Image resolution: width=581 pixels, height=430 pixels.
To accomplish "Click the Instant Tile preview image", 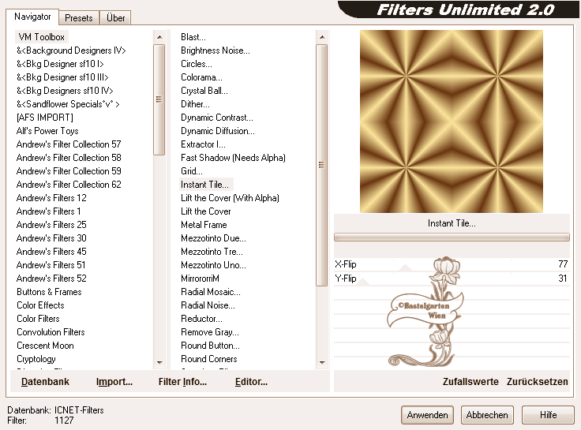I will (452, 122).
